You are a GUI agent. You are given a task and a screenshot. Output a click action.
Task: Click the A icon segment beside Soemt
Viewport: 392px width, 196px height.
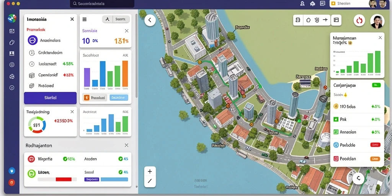[108, 19]
